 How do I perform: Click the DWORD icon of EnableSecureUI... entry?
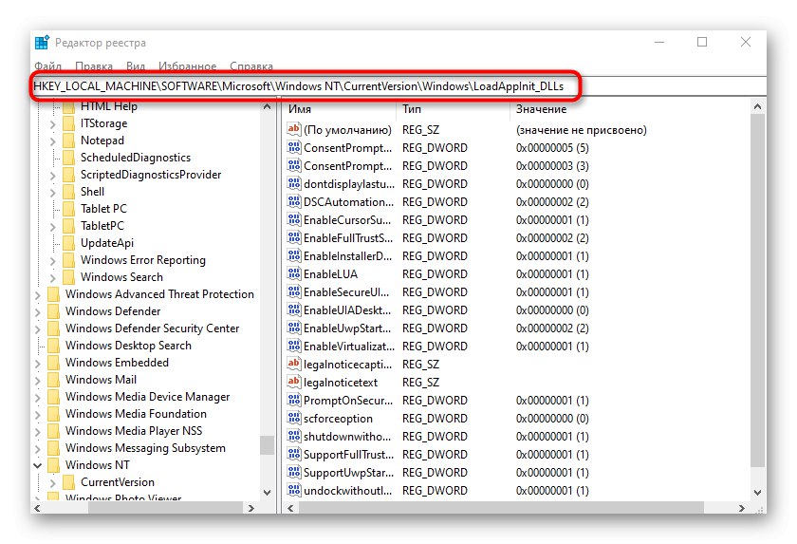[294, 291]
